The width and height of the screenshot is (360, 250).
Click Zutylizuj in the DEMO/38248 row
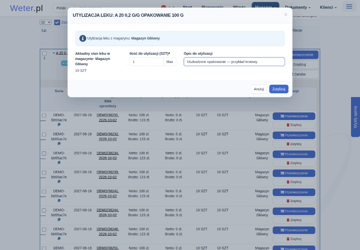click(294, 239)
